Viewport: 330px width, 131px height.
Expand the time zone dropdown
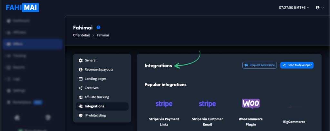coord(294,7)
